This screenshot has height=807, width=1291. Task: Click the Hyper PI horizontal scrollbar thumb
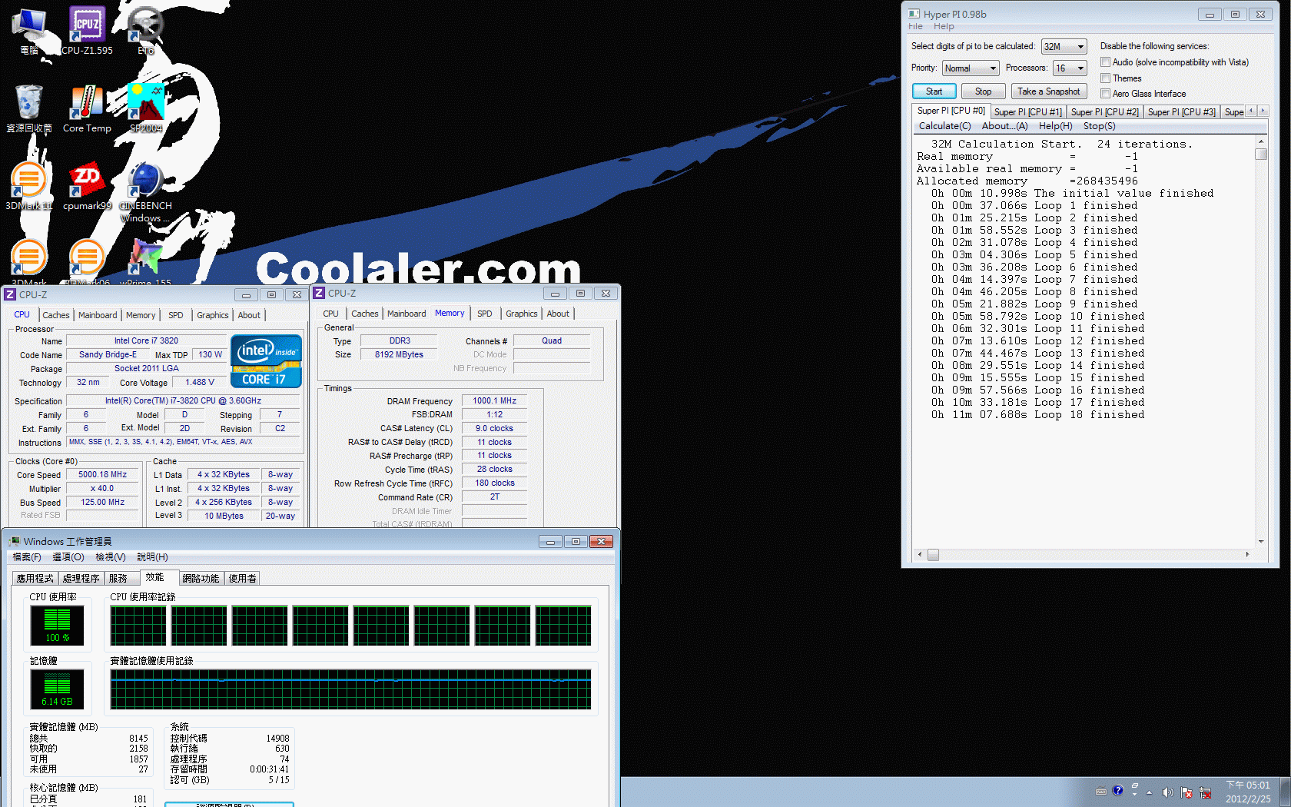coord(933,555)
